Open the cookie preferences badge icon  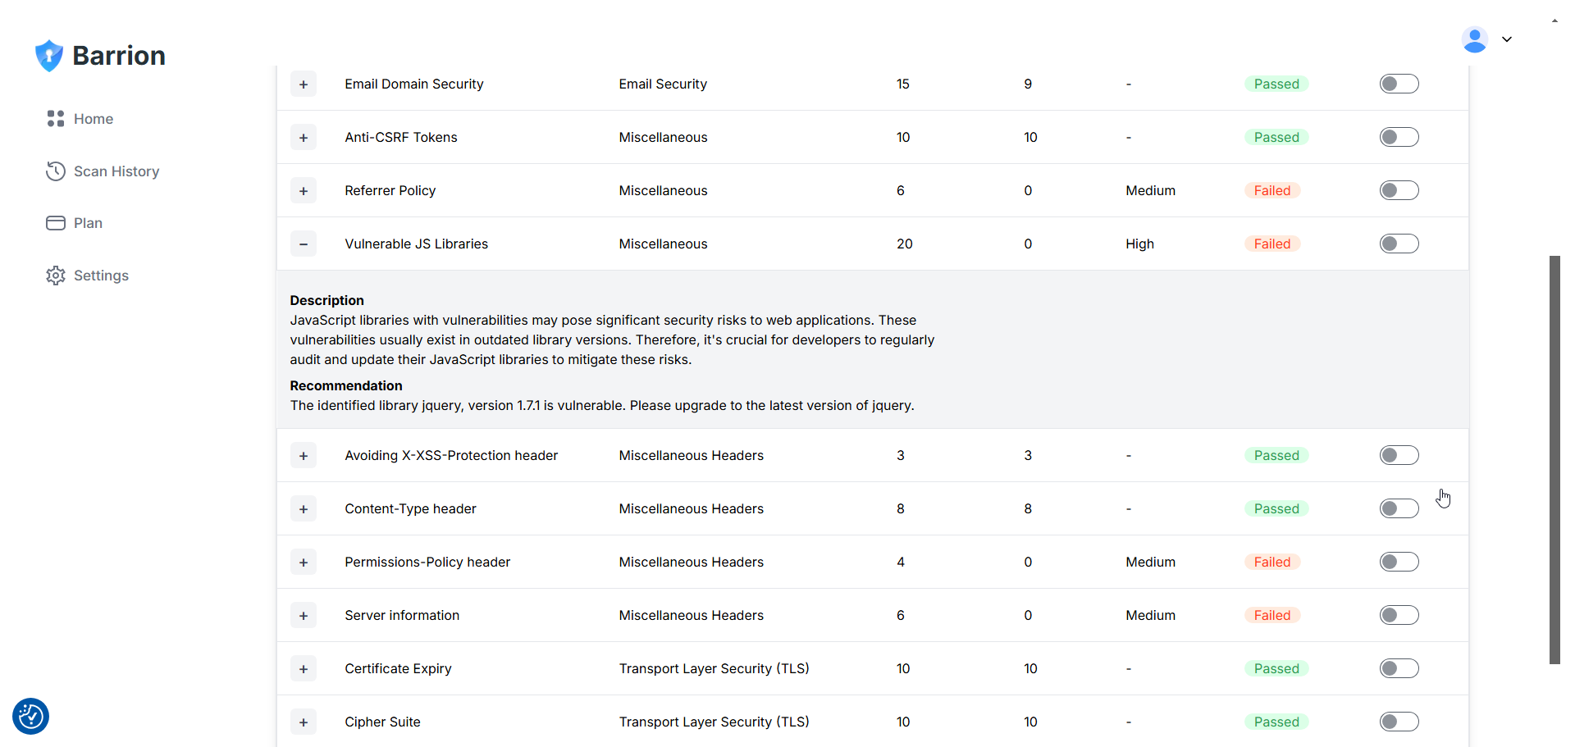[x=31, y=717]
